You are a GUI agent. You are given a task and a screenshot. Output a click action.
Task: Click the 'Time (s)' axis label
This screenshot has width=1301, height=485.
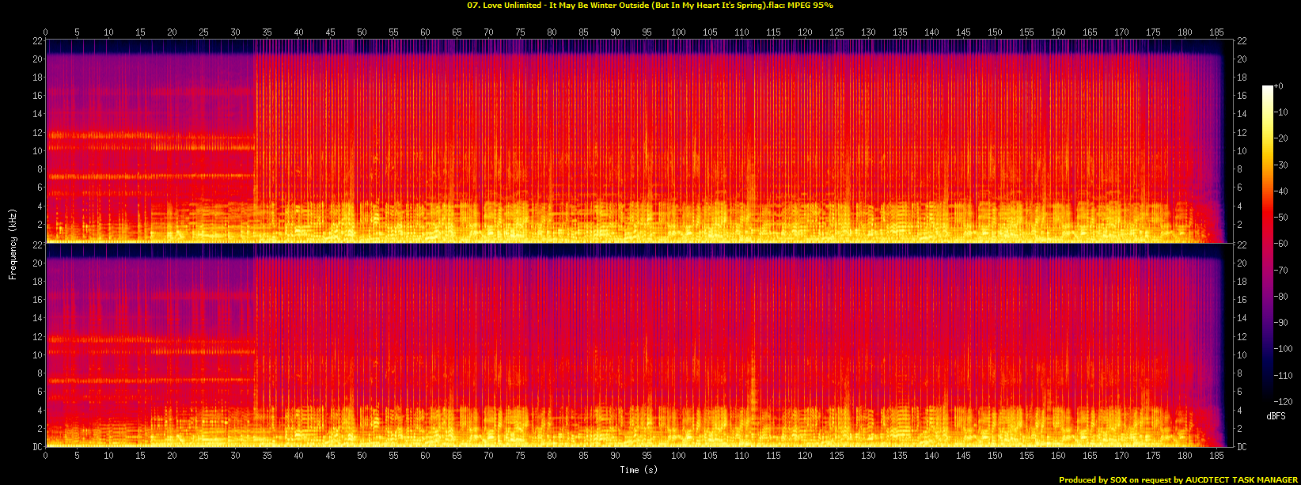pos(640,470)
